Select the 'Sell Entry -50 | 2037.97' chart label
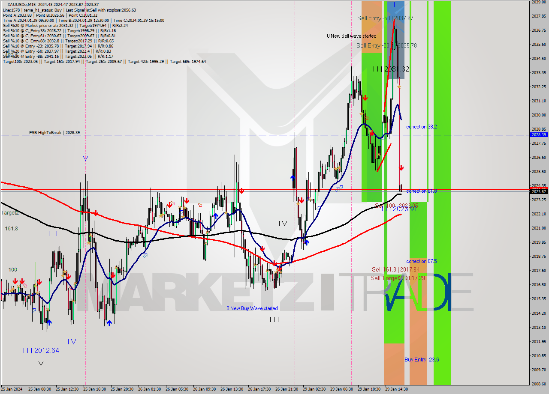The height and width of the screenshot is (394, 549). [385, 18]
